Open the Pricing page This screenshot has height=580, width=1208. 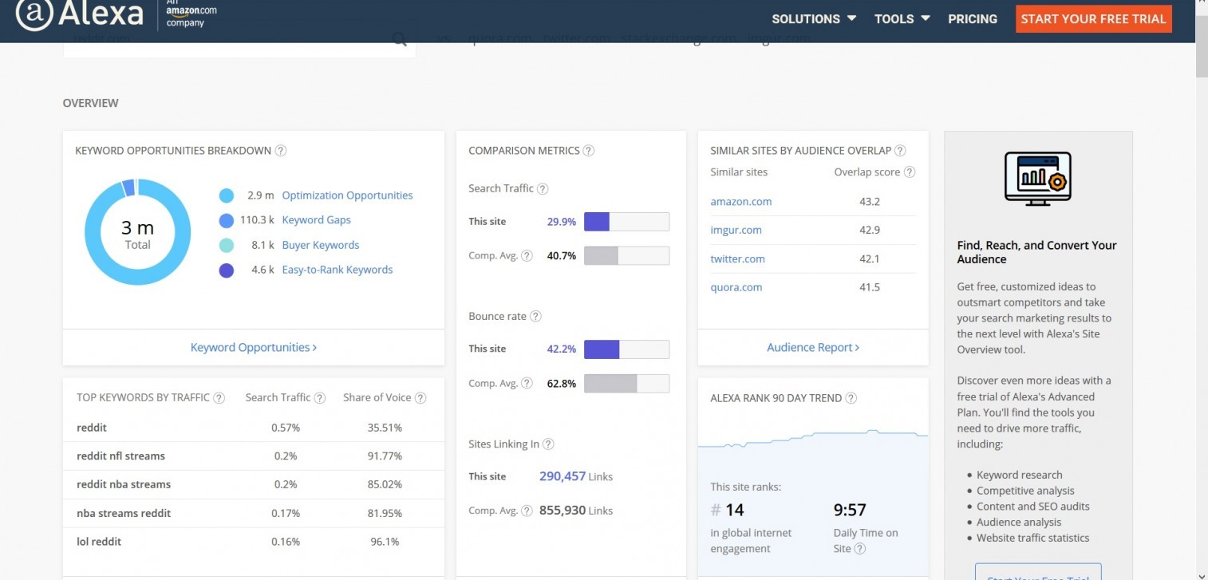[x=973, y=18]
